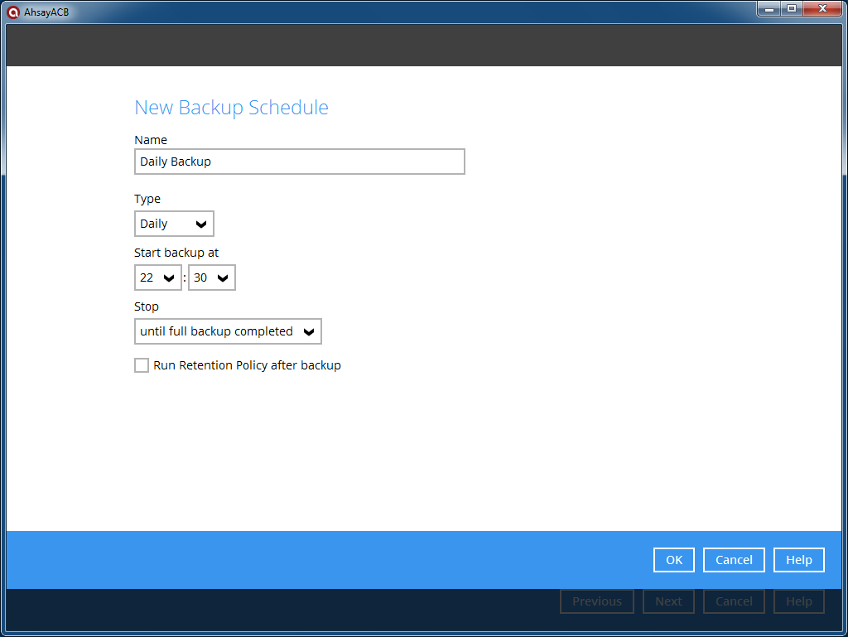Screen dimensions: 848x637
Task: Open the Type dropdown set to Daily
Action: 174,224
